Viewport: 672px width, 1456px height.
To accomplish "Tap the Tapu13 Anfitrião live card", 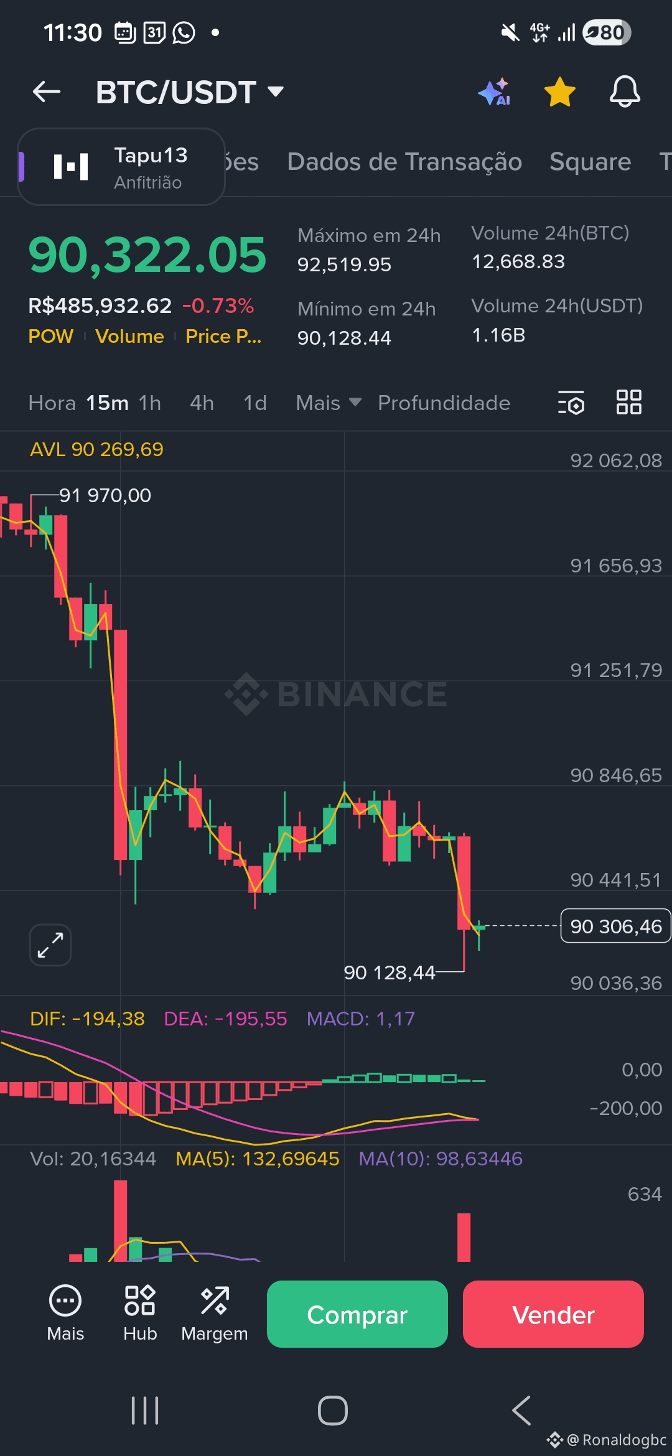I will (x=121, y=167).
